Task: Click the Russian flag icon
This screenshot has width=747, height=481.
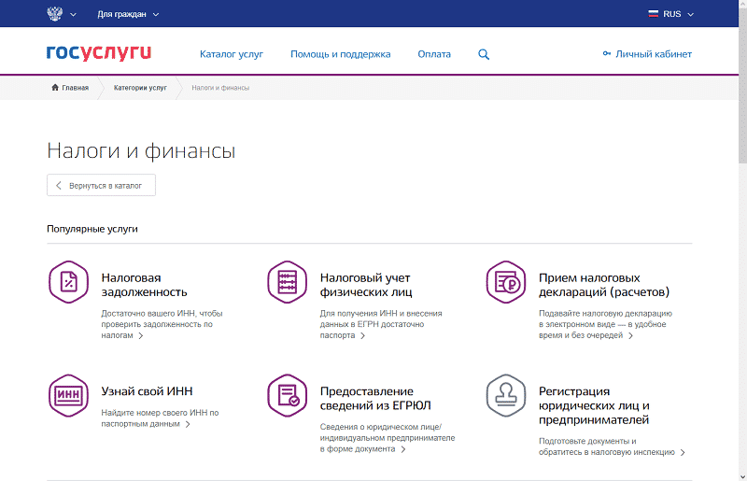Action: point(653,14)
